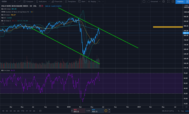Select the RSI 14 close legend

point(5,71)
